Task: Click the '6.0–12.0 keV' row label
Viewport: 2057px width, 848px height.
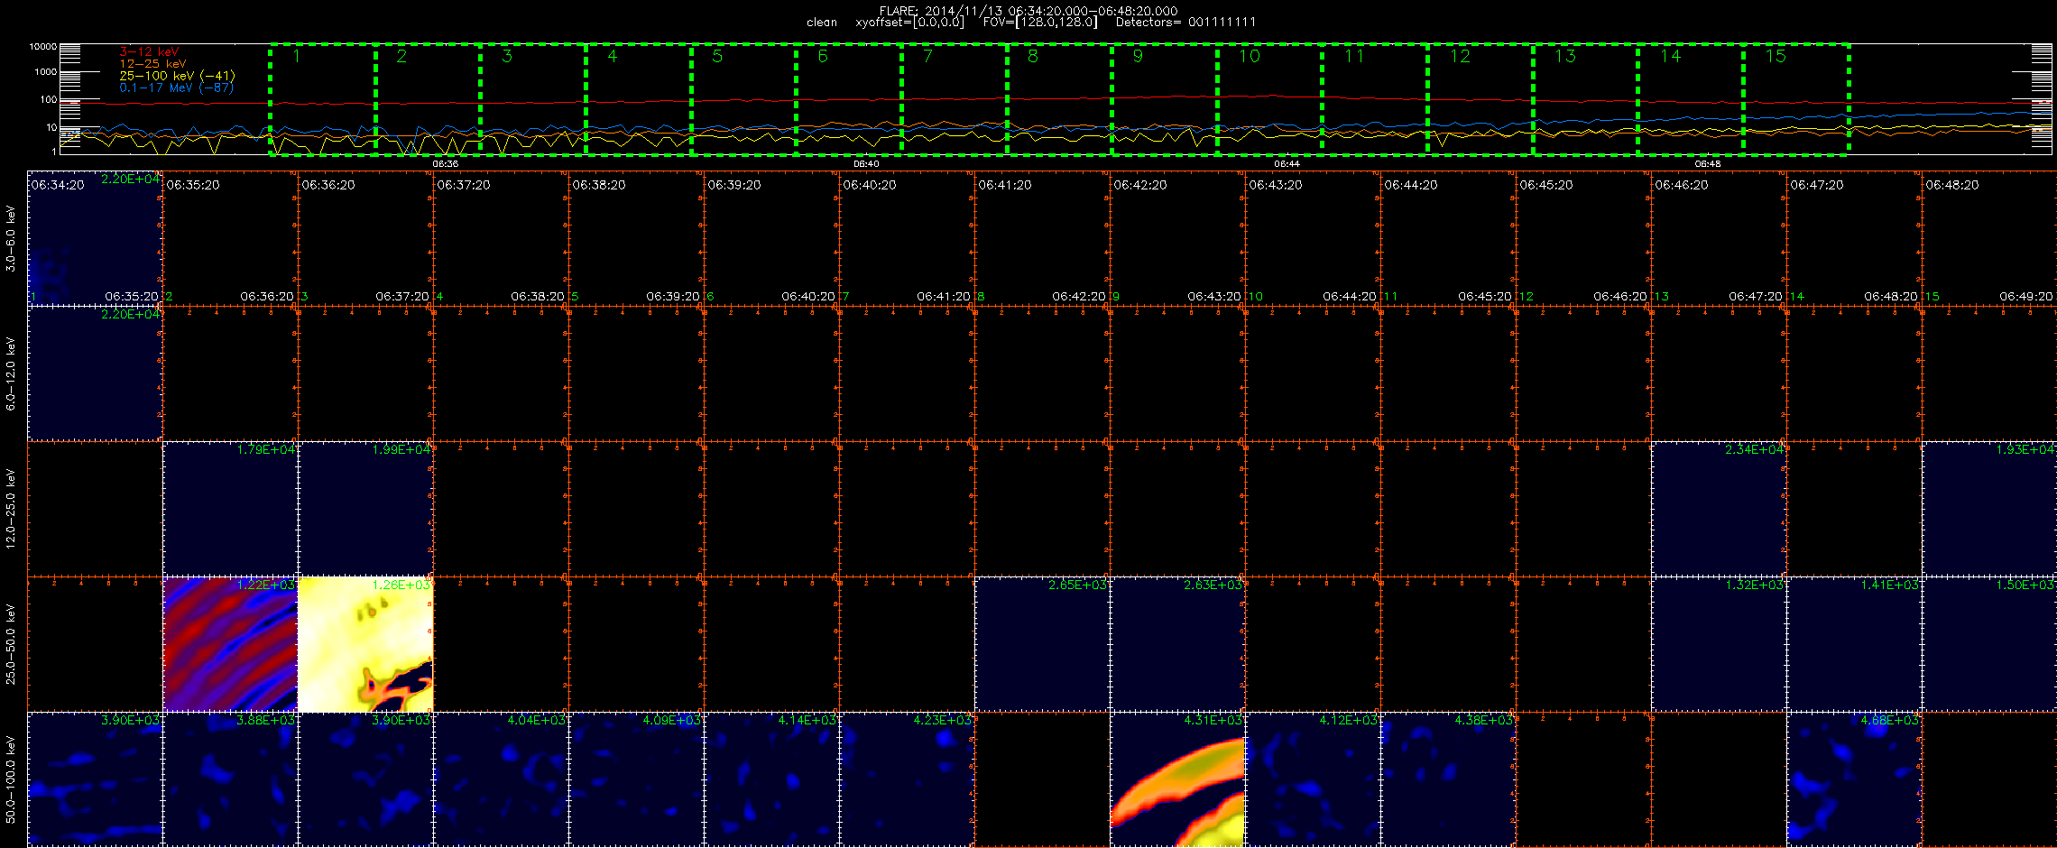Action: [11, 373]
